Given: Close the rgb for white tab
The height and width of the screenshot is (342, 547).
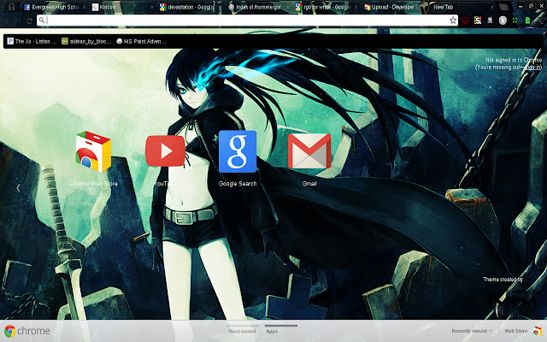Looking at the screenshot, I should click(x=356, y=7).
